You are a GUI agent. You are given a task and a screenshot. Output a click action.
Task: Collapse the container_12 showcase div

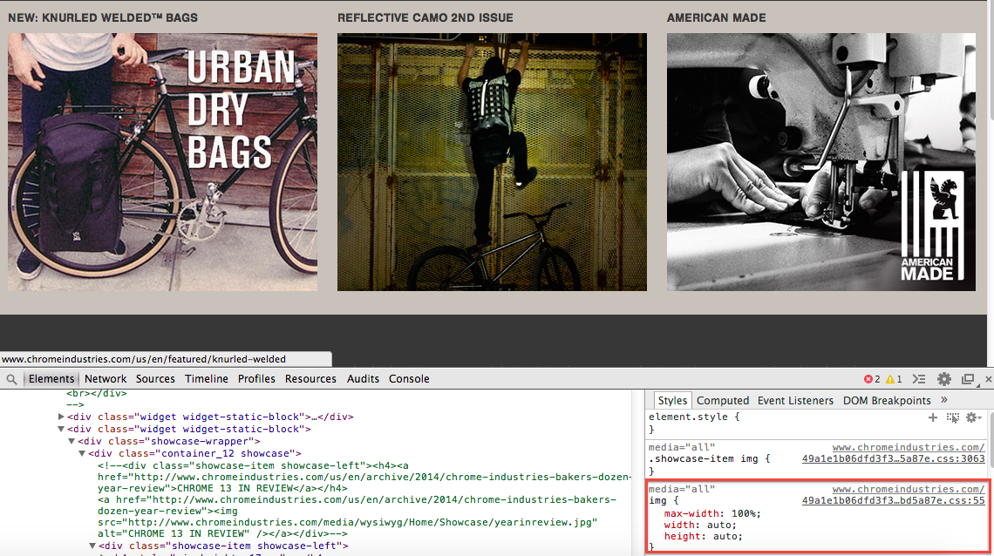point(82,453)
